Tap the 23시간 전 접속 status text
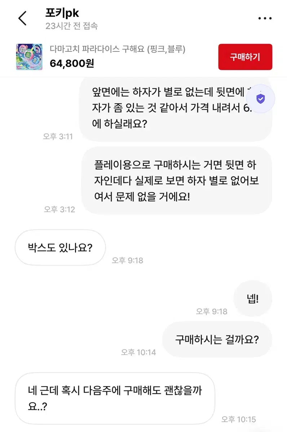The image size is (287, 432). pyautogui.click(x=71, y=26)
